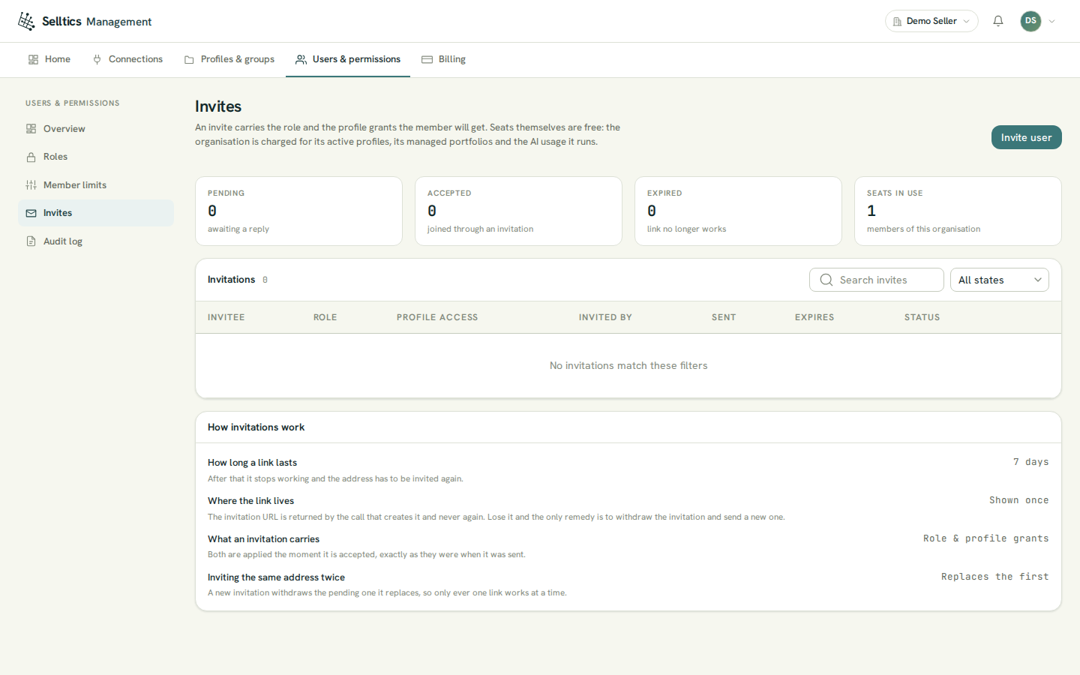Click the Users & permissions people icon
This screenshot has height=675, width=1080.
point(301,59)
